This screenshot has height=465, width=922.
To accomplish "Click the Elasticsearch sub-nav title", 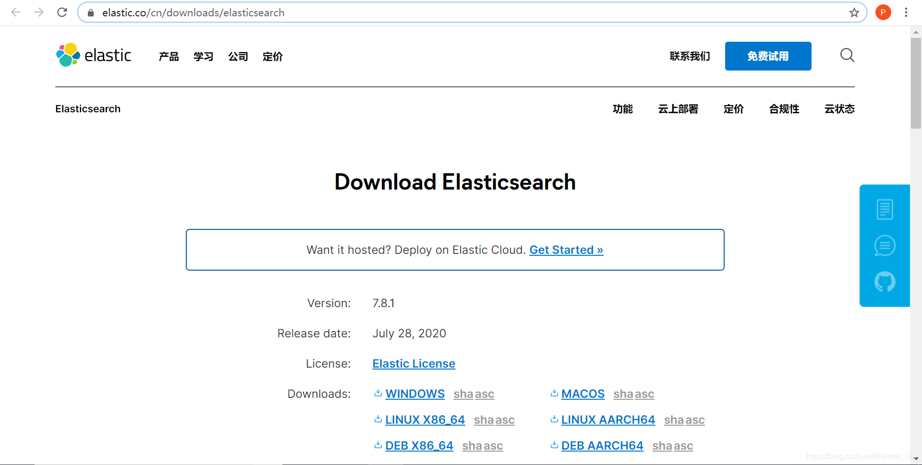I will pos(88,109).
